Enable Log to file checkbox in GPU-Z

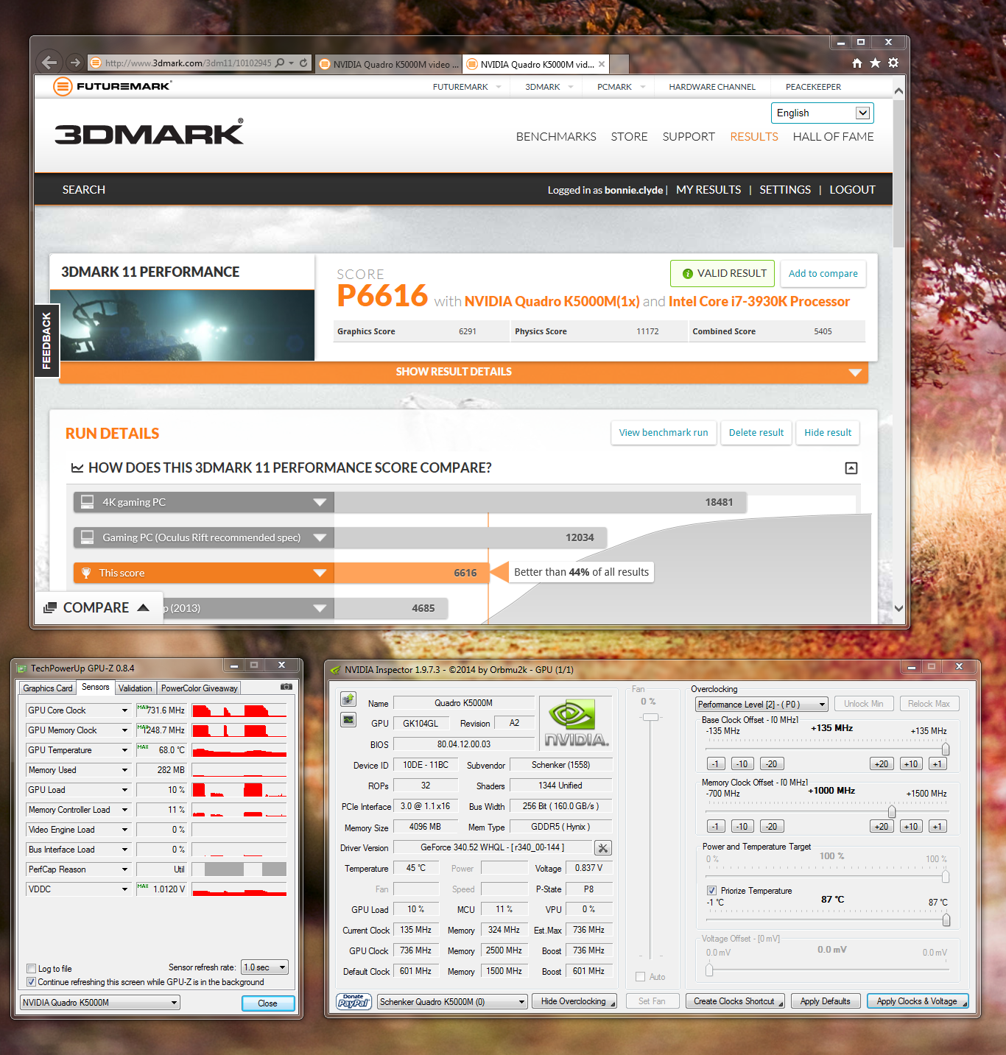coord(31,969)
